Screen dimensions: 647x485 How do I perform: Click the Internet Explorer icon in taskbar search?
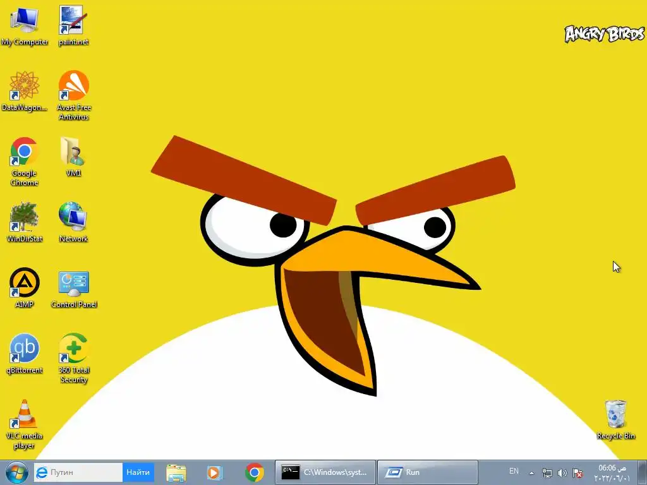[41, 472]
